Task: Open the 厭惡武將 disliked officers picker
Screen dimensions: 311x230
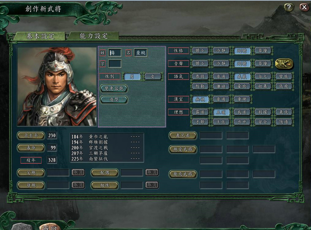Action: (183, 174)
